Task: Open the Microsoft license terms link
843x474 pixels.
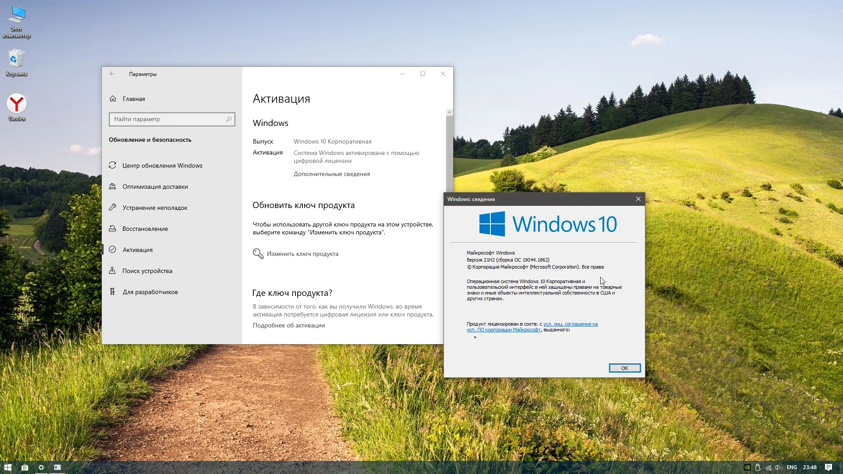Action: pos(570,324)
